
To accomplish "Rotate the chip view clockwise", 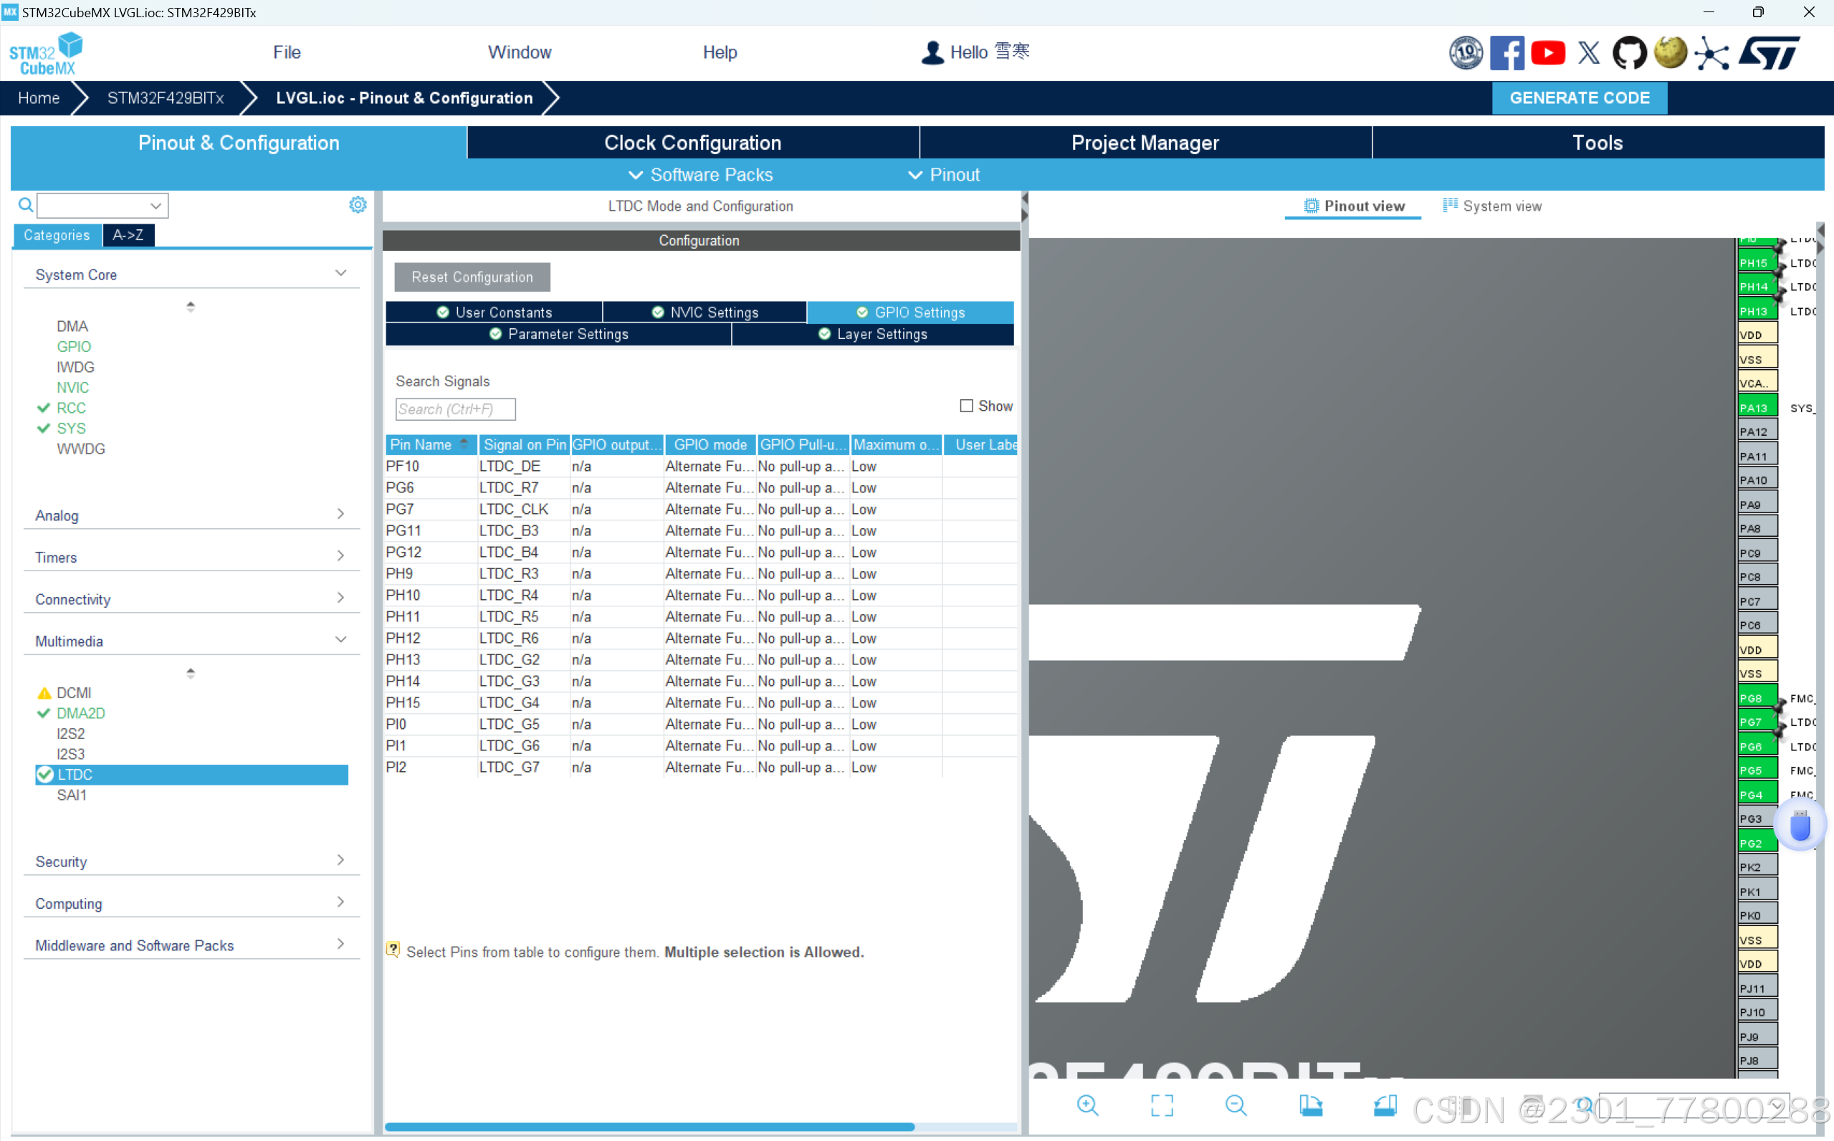I will click(1310, 1104).
